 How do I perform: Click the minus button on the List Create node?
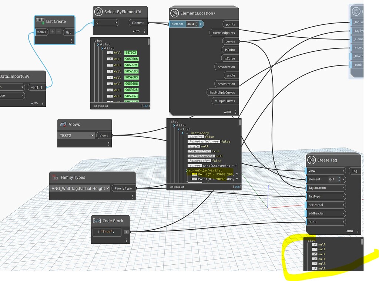click(x=58, y=32)
